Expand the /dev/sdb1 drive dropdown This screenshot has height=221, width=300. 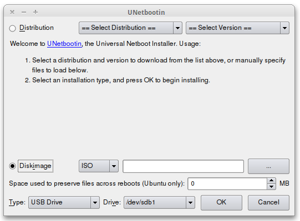click(159, 202)
